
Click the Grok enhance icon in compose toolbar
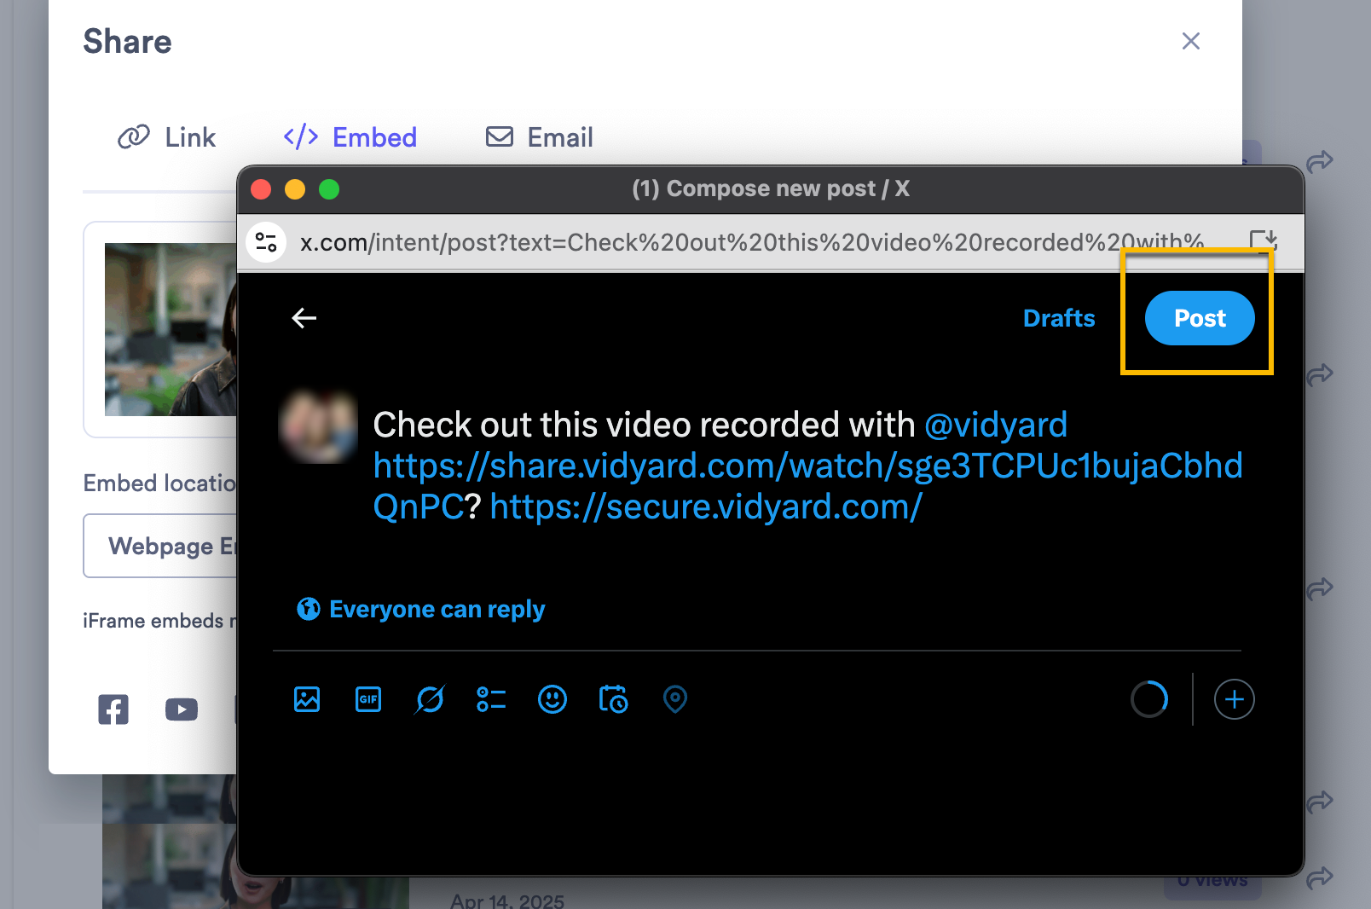tap(430, 699)
